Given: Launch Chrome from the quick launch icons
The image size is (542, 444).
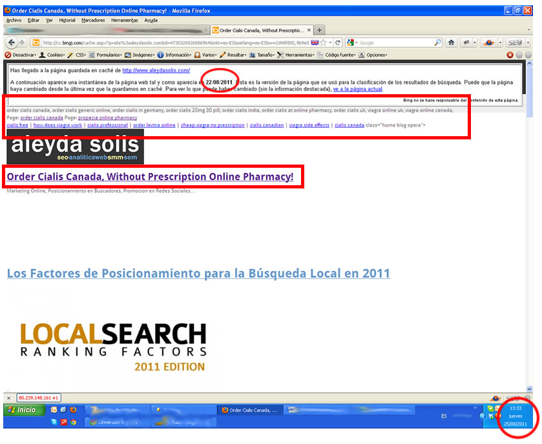Looking at the screenshot, I should coord(73,422).
